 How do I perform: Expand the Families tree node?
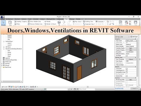click(x=2, y=64)
